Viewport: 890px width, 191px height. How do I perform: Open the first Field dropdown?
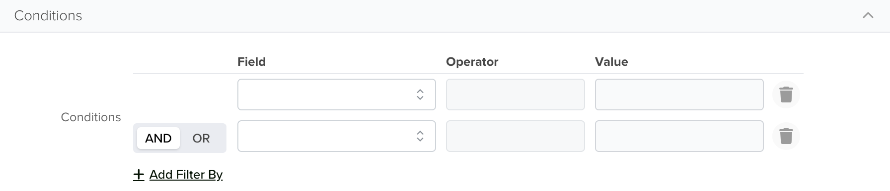click(337, 95)
